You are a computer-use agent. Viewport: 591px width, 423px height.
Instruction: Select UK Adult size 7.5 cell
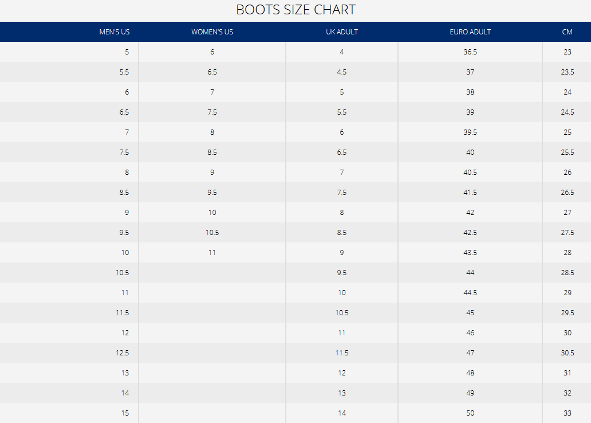(342, 193)
